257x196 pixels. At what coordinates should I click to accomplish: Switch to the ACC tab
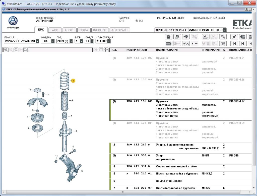coord(55,30)
